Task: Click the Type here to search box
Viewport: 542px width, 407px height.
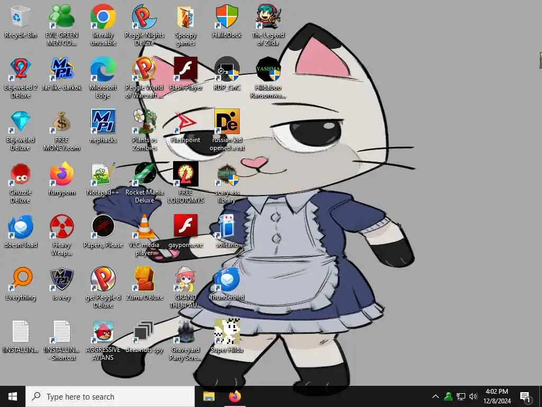Action: coord(110,396)
